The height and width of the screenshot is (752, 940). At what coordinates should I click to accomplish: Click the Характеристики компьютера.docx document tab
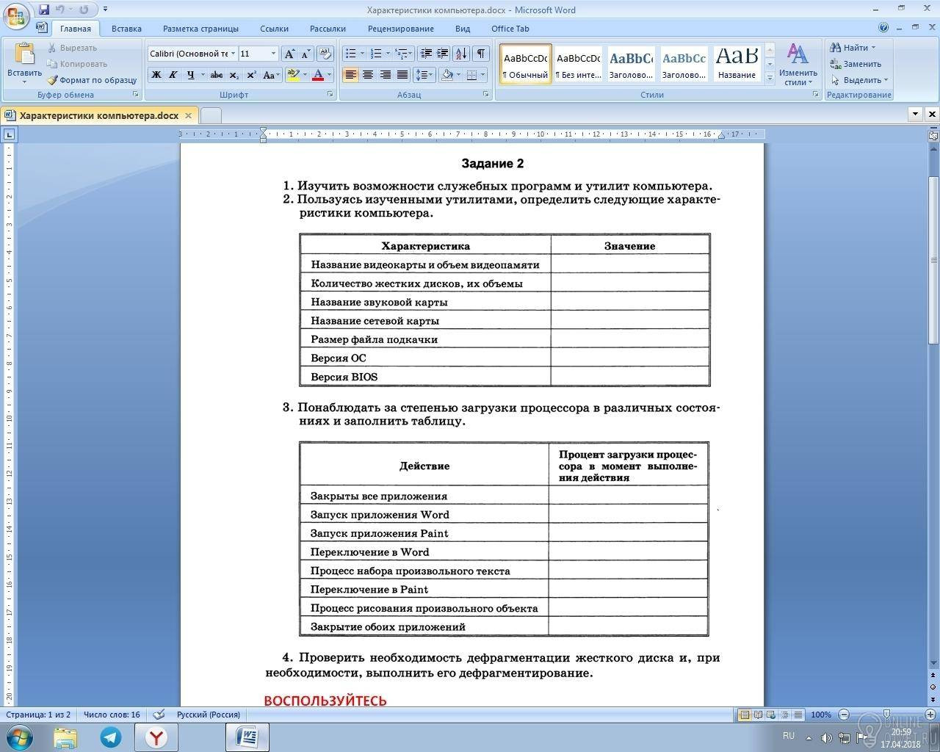98,115
